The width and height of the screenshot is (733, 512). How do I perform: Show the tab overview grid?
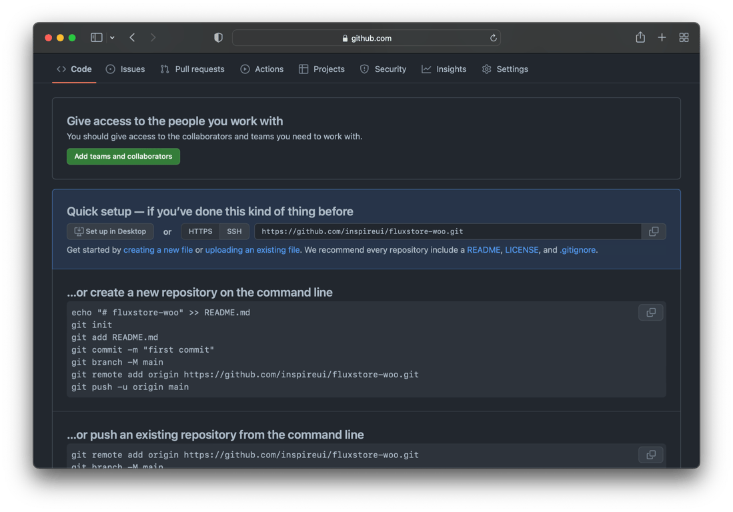point(684,37)
